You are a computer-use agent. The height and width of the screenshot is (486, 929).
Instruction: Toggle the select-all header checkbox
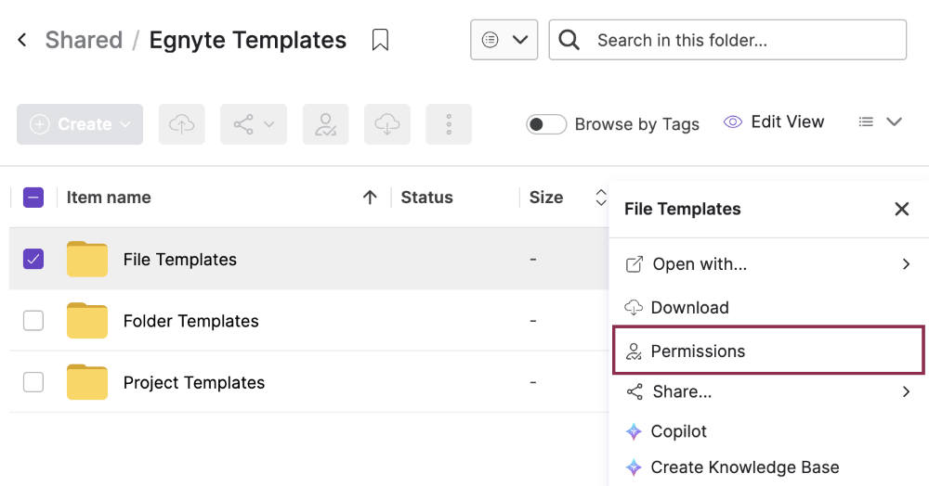coord(33,198)
